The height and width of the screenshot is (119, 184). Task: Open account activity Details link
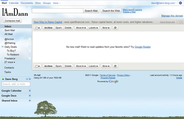tap(179, 78)
